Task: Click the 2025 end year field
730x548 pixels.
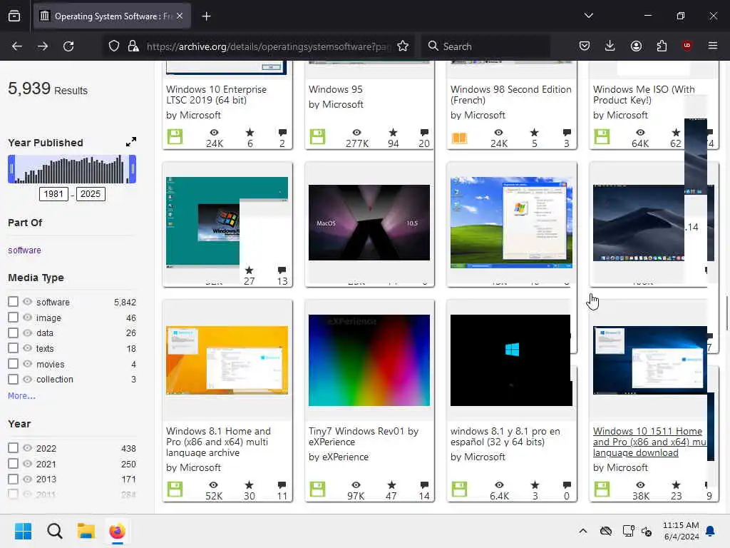Action: (x=91, y=194)
